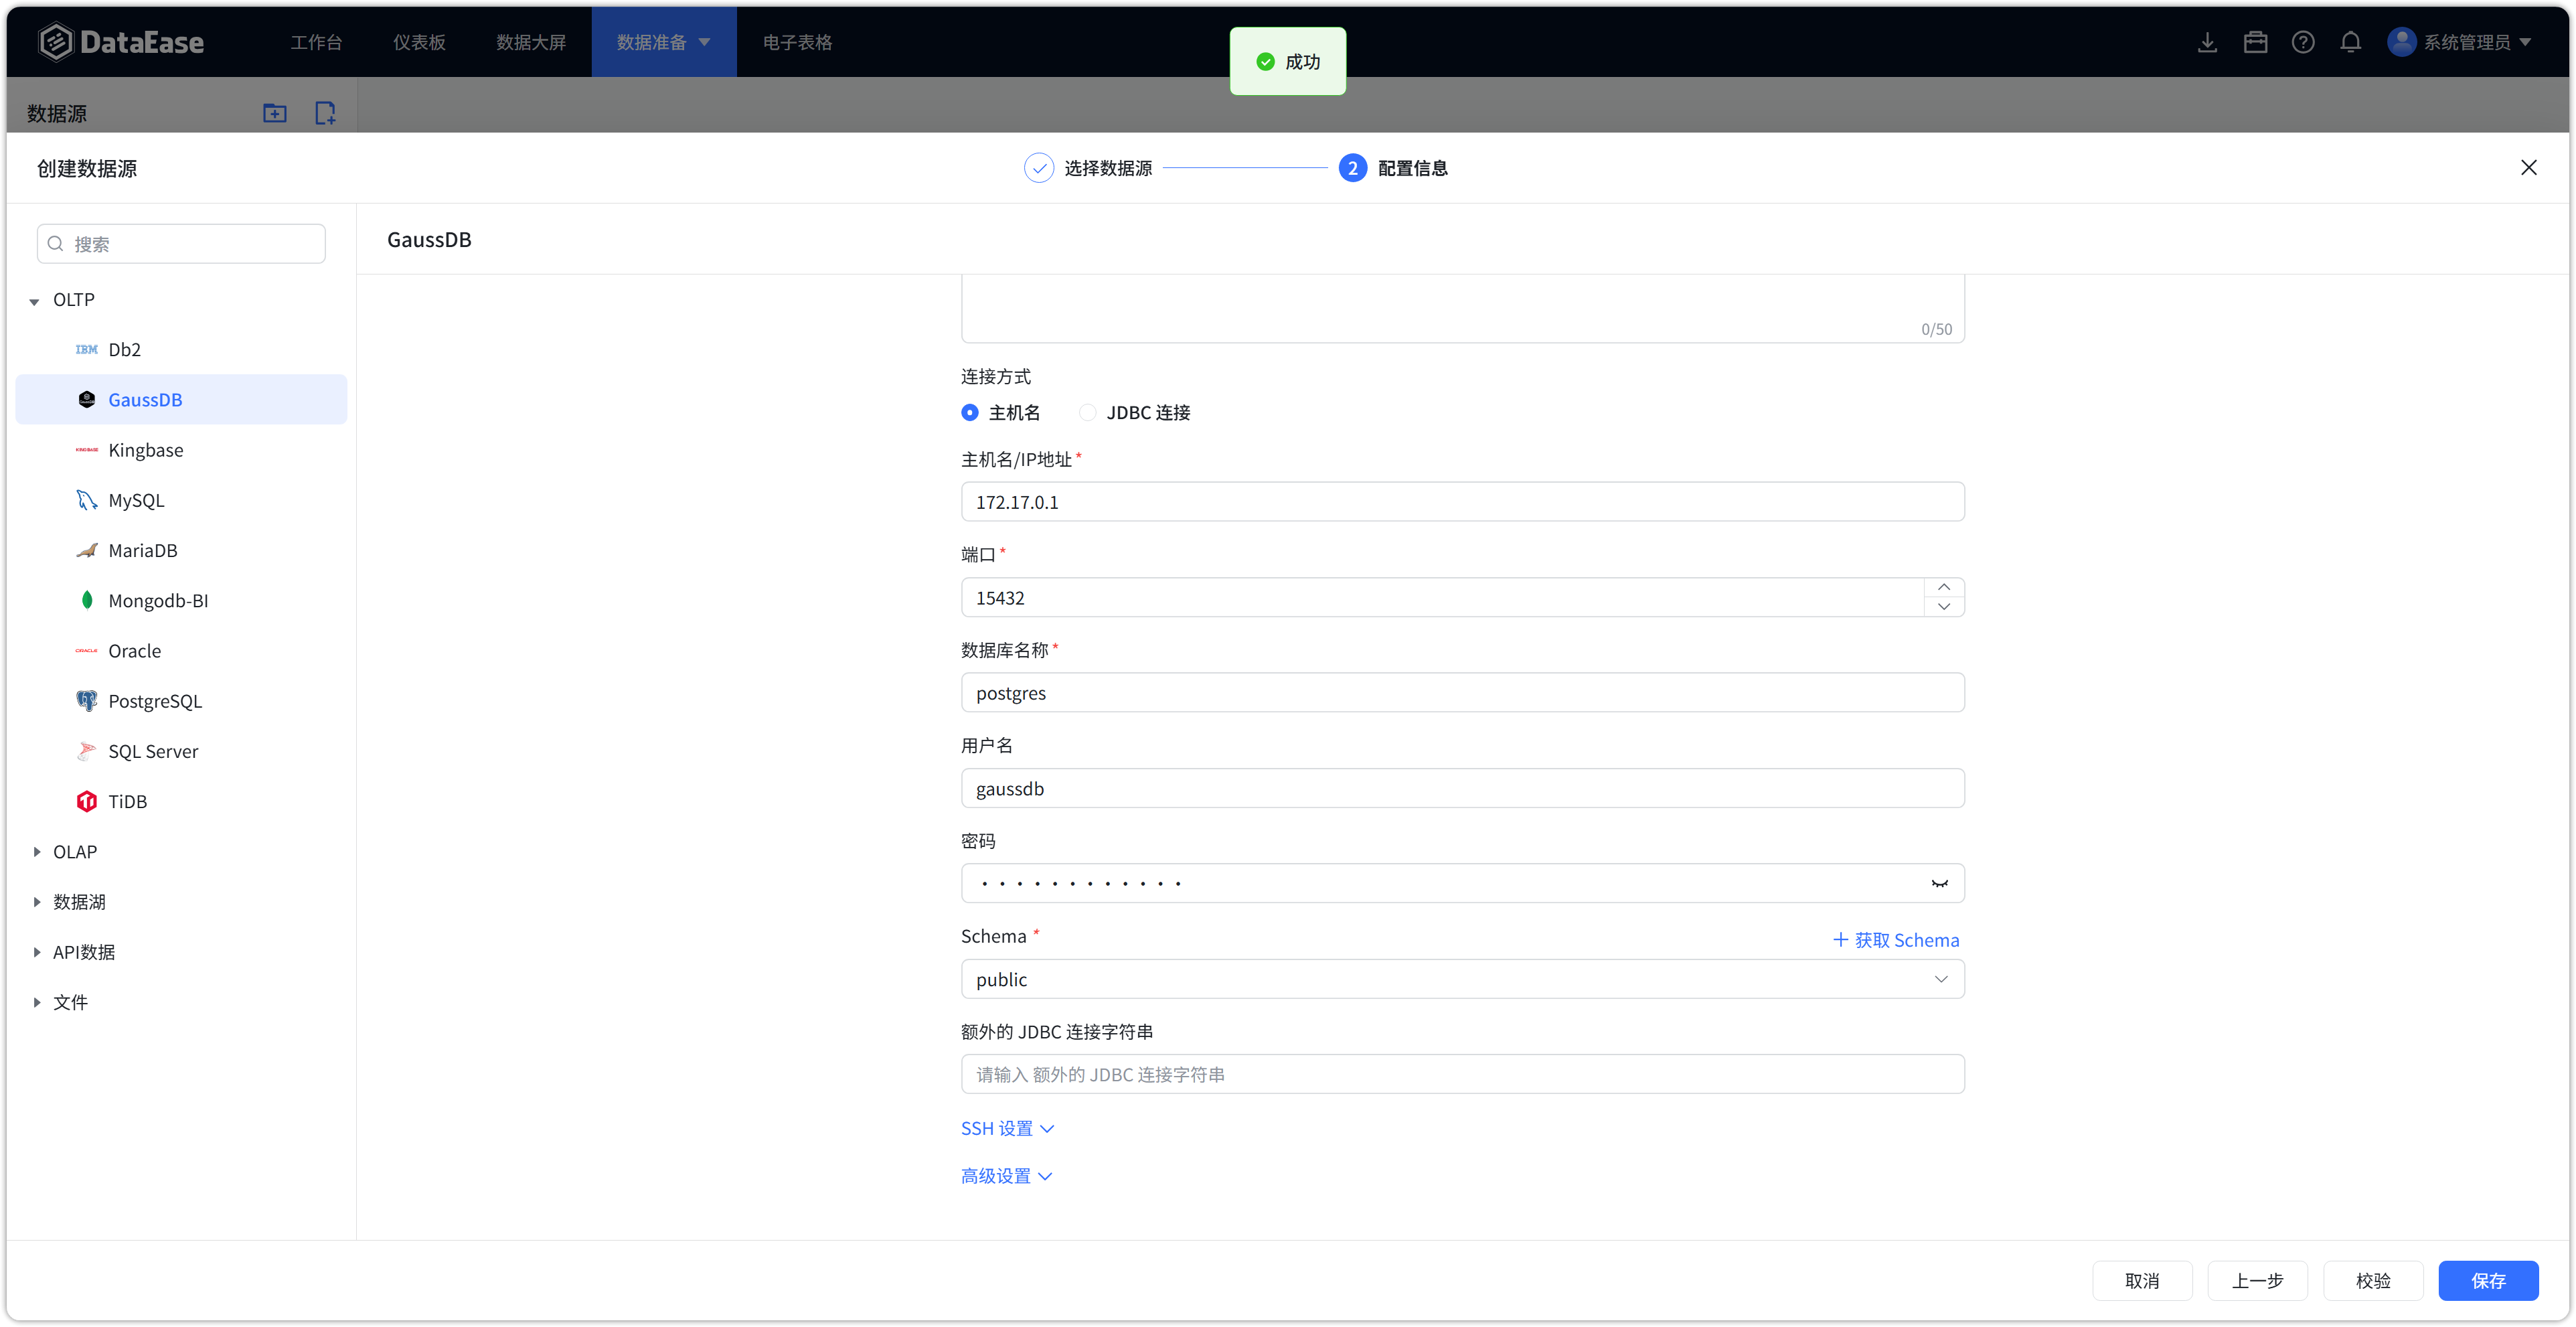Select Mongodb-BI data source
Image resolution: width=2576 pixels, height=1327 pixels.
click(x=181, y=601)
